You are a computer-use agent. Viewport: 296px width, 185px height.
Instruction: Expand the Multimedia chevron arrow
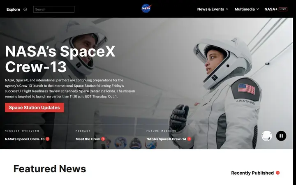tap(258, 9)
